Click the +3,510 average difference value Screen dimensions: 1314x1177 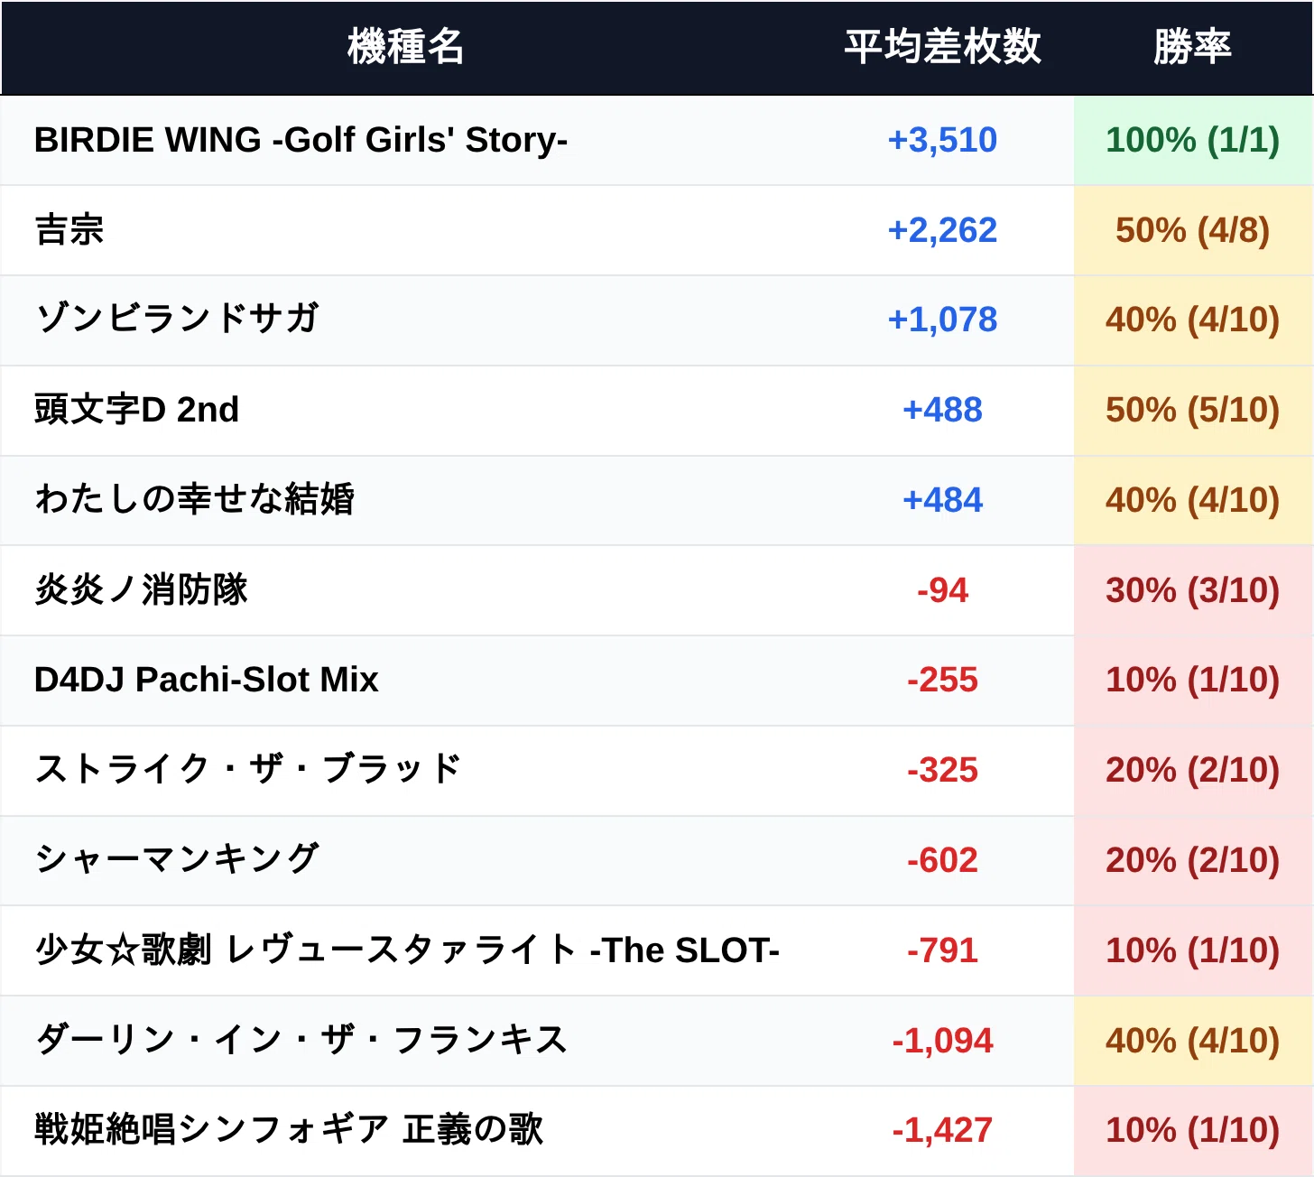(942, 140)
